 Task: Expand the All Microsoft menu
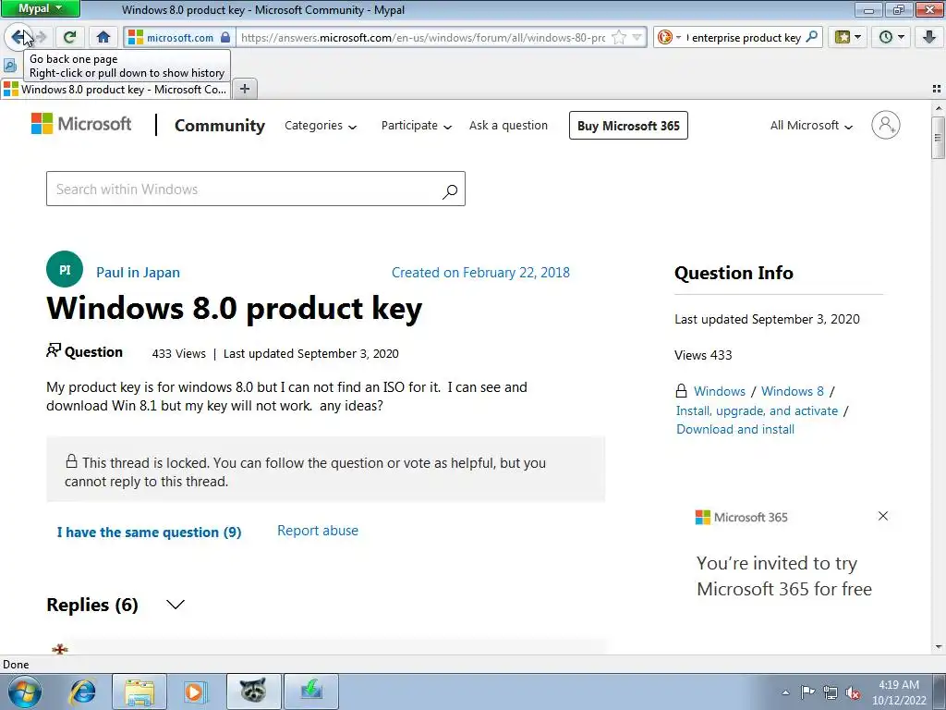811,126
